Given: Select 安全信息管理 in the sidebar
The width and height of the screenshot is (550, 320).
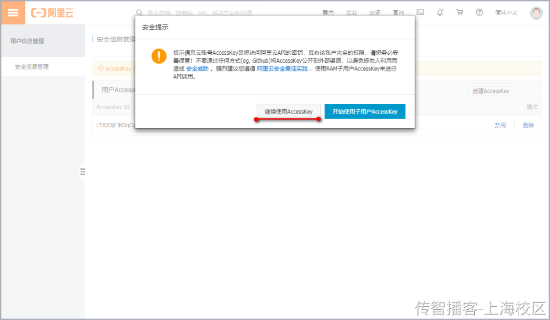Looking at the screenshot, I should [x=32, y=67].
